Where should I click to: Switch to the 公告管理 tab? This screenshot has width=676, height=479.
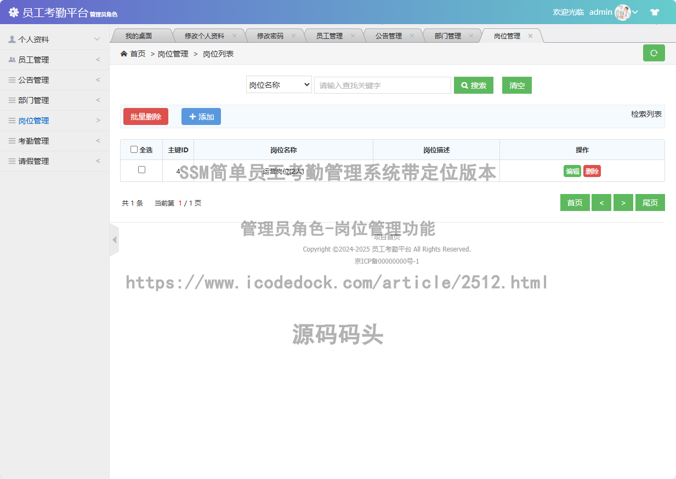(388, 36)
